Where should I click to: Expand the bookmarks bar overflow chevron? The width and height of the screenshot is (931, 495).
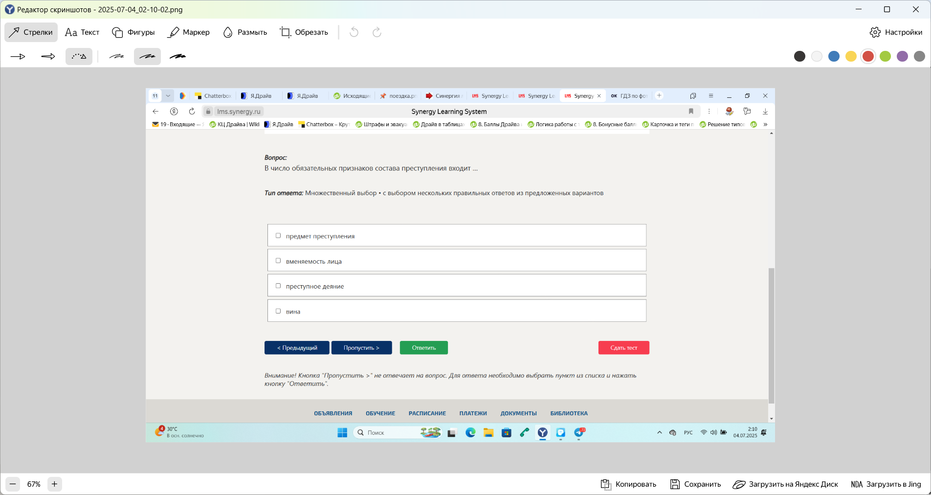pyautogui.click(x=765, y=124)
